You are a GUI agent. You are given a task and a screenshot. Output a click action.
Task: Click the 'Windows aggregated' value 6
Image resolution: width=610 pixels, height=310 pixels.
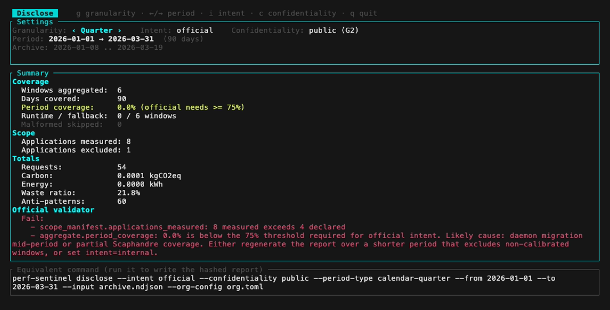pos(119,90)
